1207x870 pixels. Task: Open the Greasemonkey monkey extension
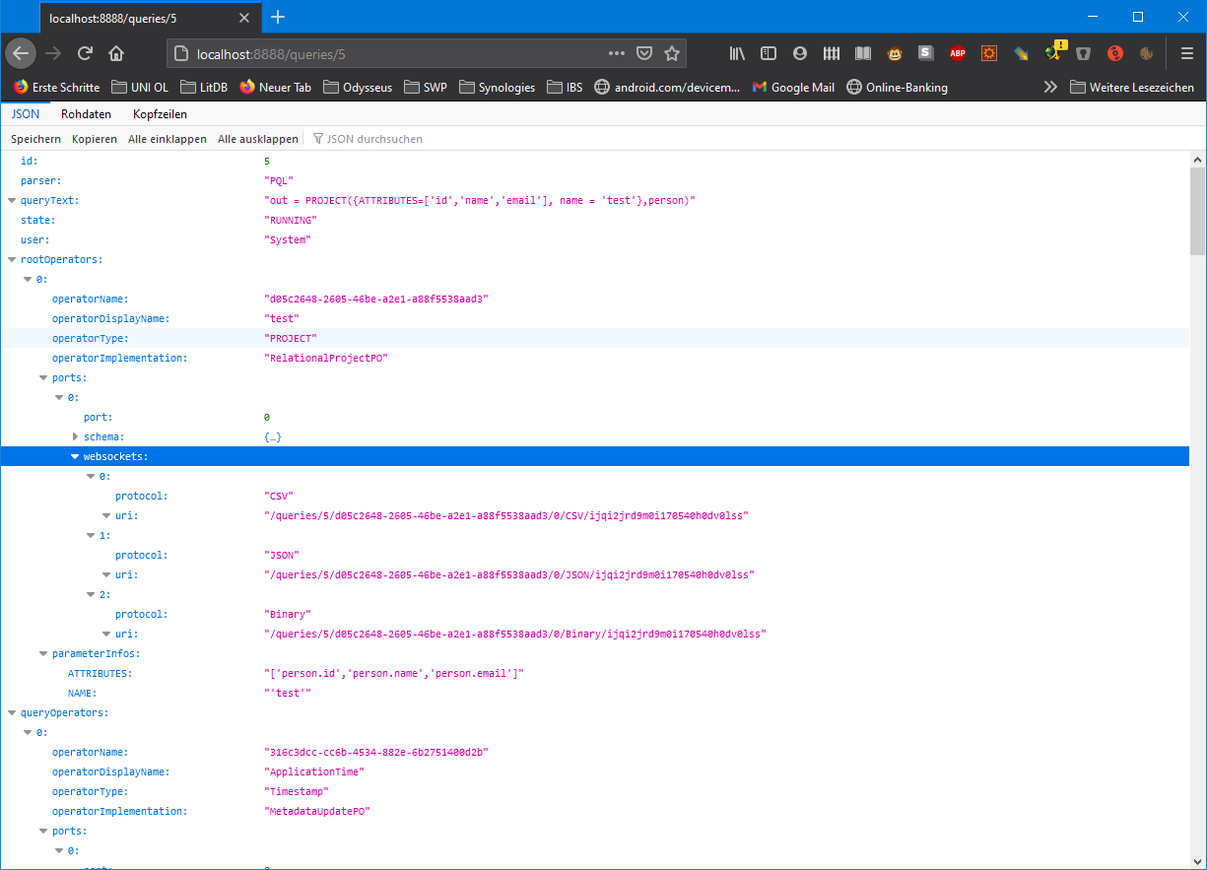click(x=895, y=53)
